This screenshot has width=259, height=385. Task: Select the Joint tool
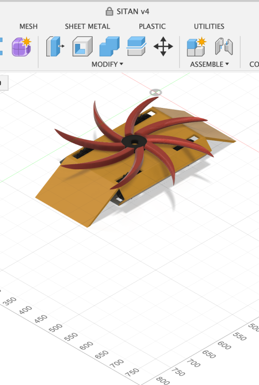[x=224, y=46]
